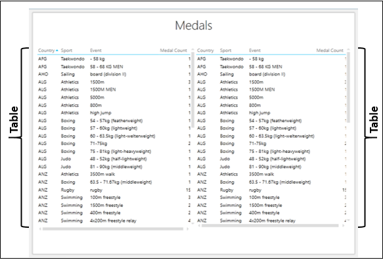Click right table's Medal Count column header
Viewport: 383px width, 260px height.
(x=330, y=51)
